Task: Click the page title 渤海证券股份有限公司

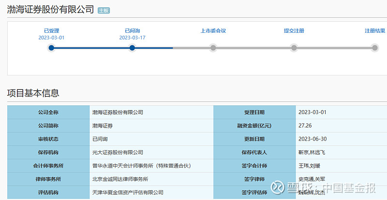Action: 51,9
